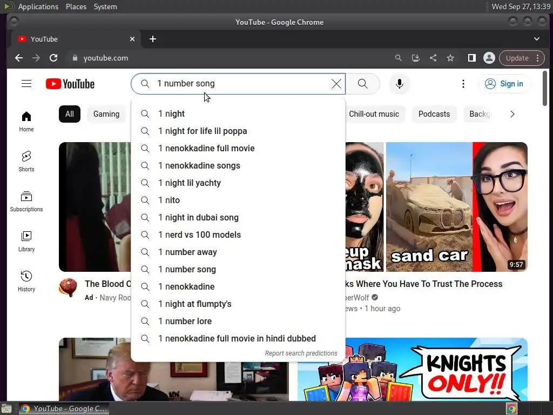Click the show desktop icon in taskbar
Image resolution: width=553 pixels, height=415 pixels.
(6, 409)
